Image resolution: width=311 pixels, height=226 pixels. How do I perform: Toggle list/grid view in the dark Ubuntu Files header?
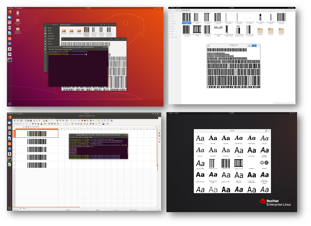coord(105,24)
